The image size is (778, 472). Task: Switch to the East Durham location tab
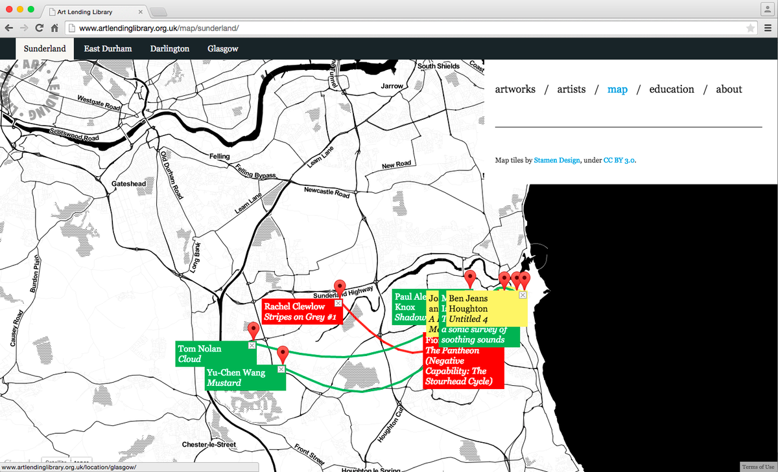[108, 49]
